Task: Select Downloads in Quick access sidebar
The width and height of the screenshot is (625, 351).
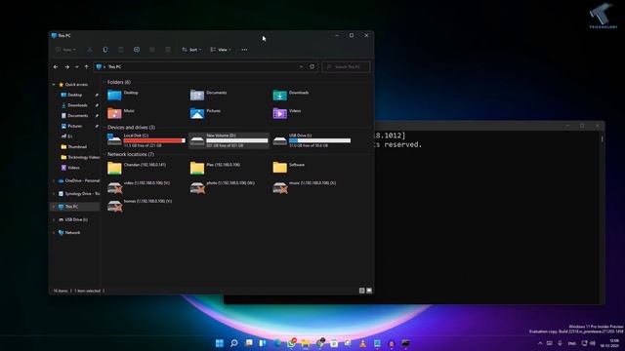Action: [x=77, y=105]
